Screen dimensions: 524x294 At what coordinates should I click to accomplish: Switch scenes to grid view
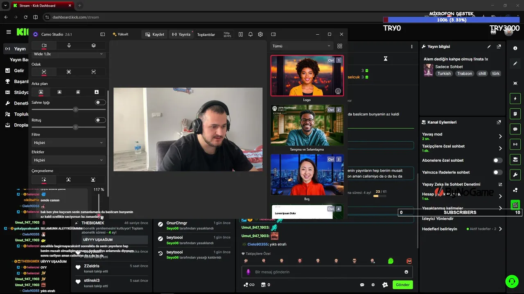[340, 46]
